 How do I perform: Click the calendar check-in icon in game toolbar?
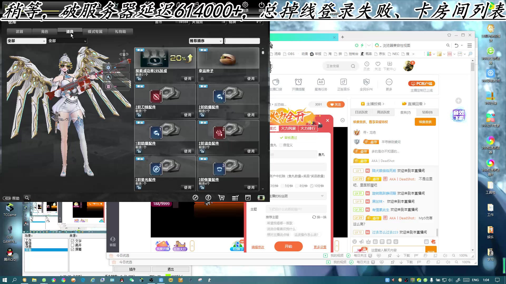pos(248,198)
